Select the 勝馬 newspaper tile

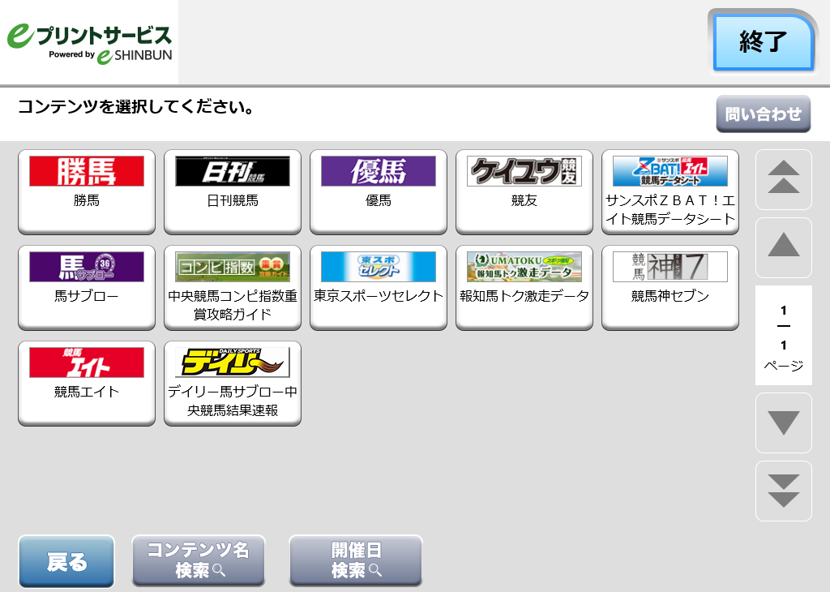87,191
